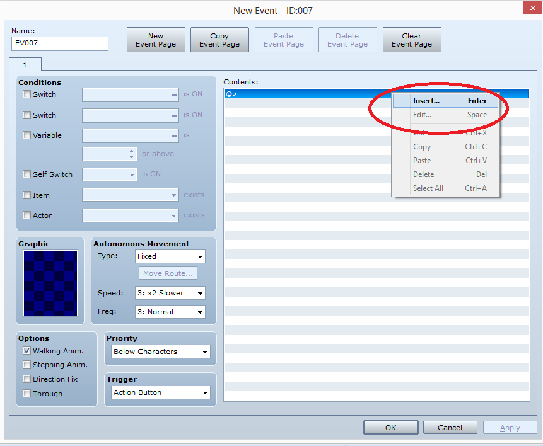543x446 pixels.
Task: Choose Insert... from the context menu
Action: (x=446, y=101)
